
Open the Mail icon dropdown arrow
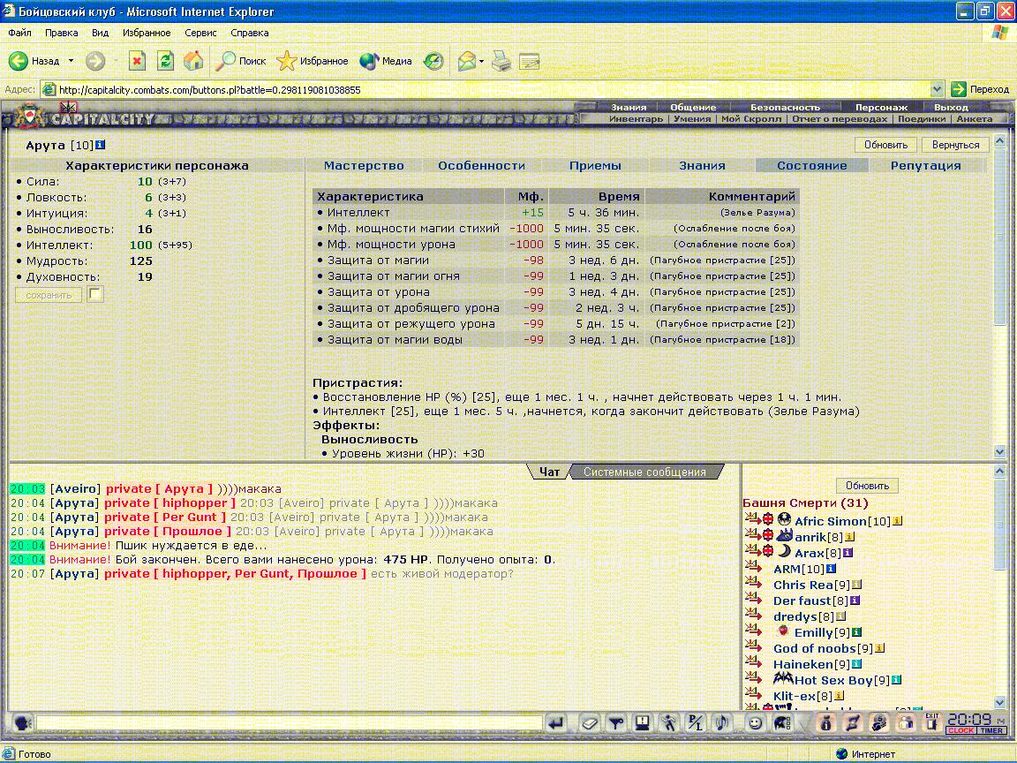tap(481, 62)
